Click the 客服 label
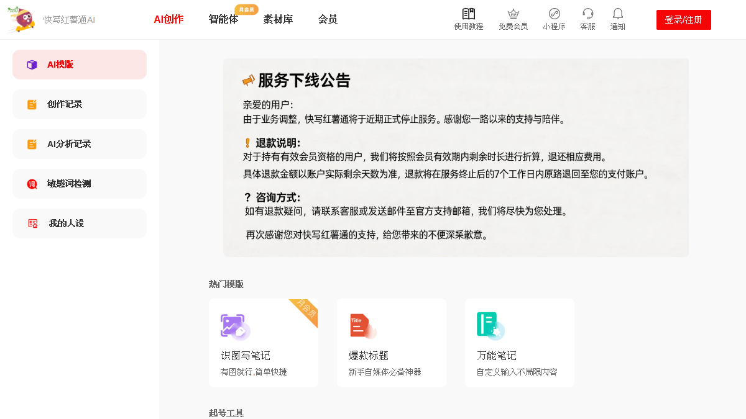 [x=587, y=27]
